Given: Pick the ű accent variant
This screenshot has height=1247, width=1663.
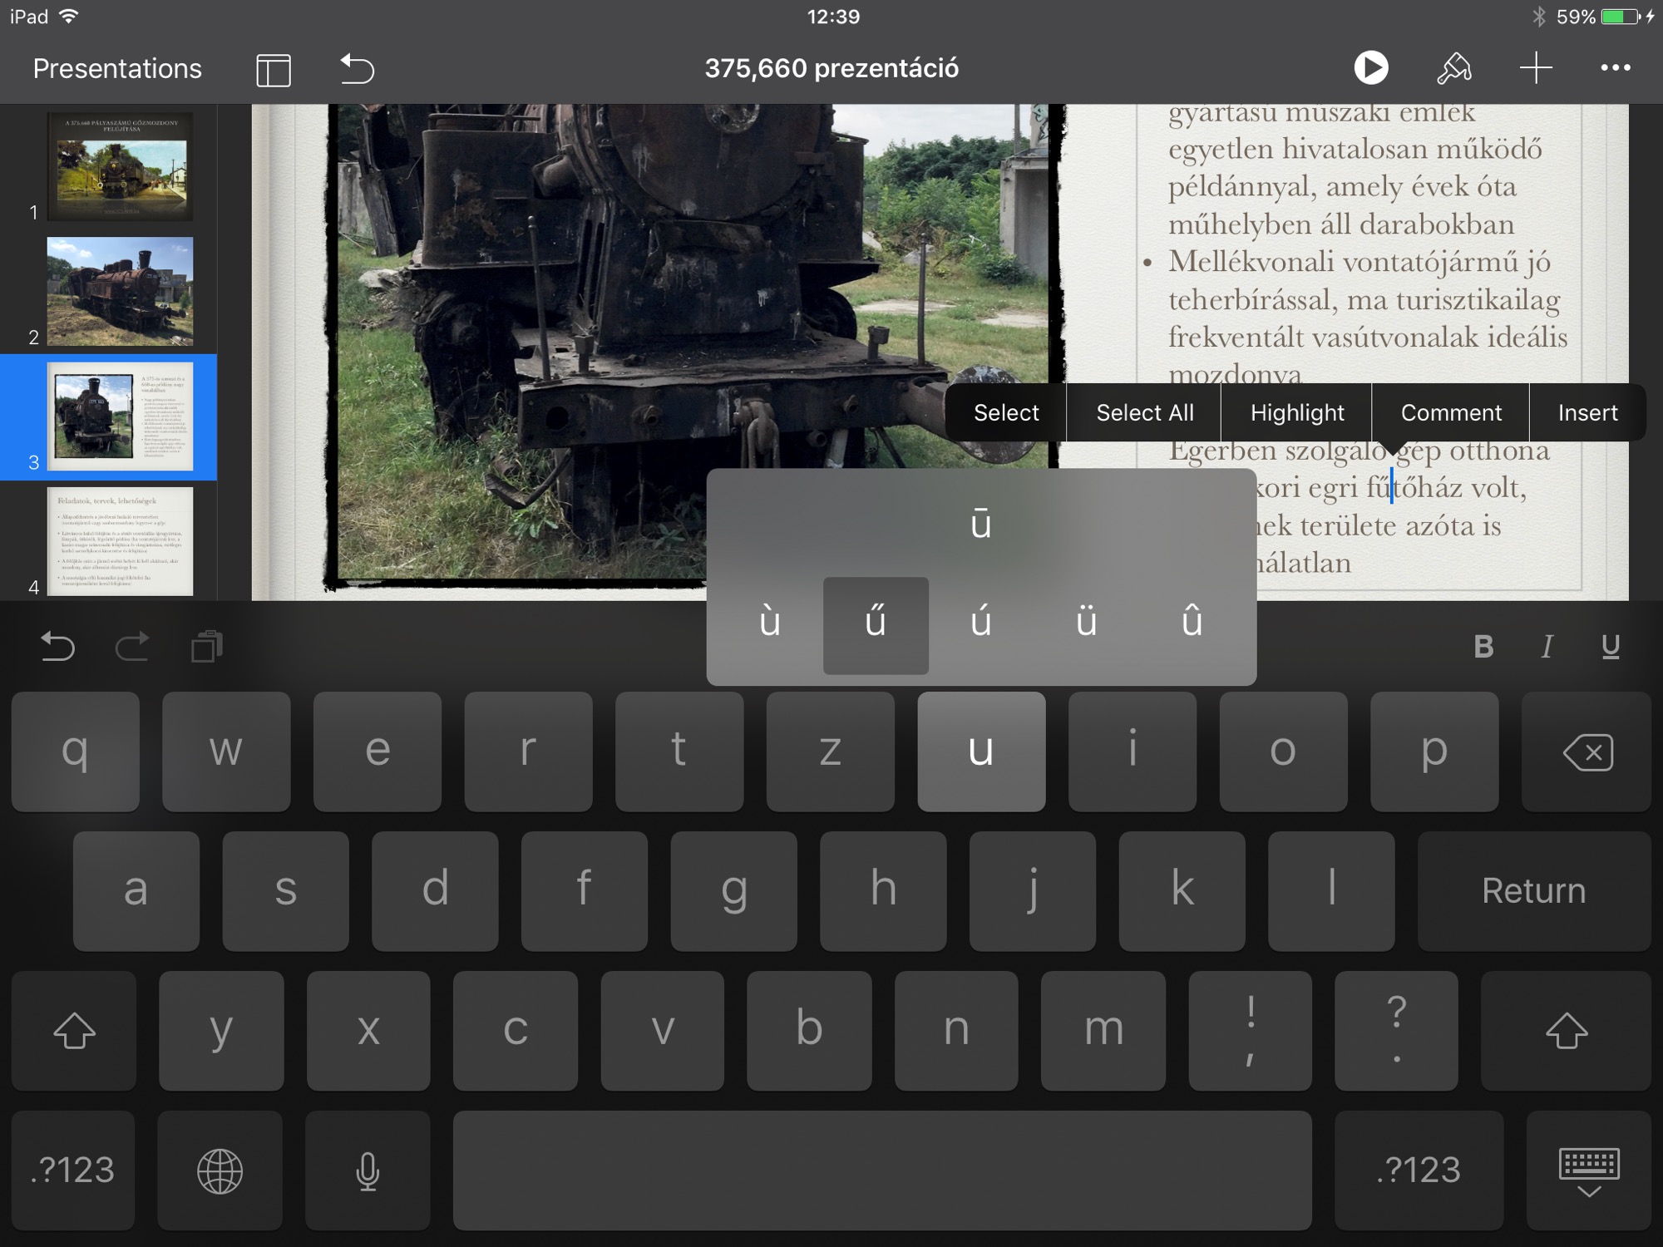Looking at the screenshot, I should 876,625.
